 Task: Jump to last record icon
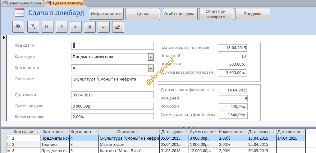(90, 27)
